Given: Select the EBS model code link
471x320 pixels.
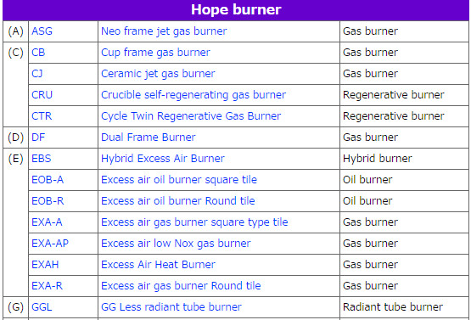Looking at the screenshot, I should point(41,159).
